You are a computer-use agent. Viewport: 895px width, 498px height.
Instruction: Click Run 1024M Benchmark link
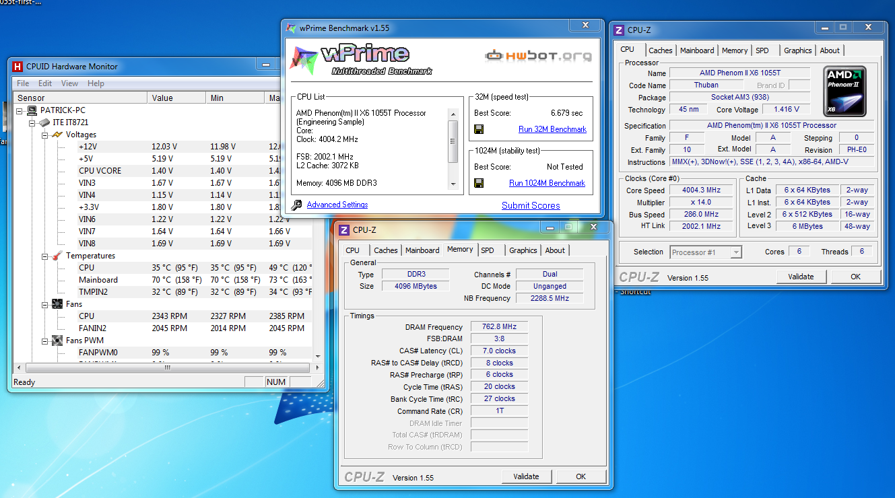tap(548, 183)
